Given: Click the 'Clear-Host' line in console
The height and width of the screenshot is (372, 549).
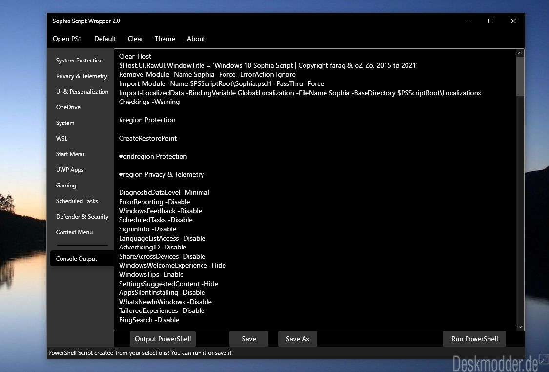Looking at the screenshot, I should (135, 57).
